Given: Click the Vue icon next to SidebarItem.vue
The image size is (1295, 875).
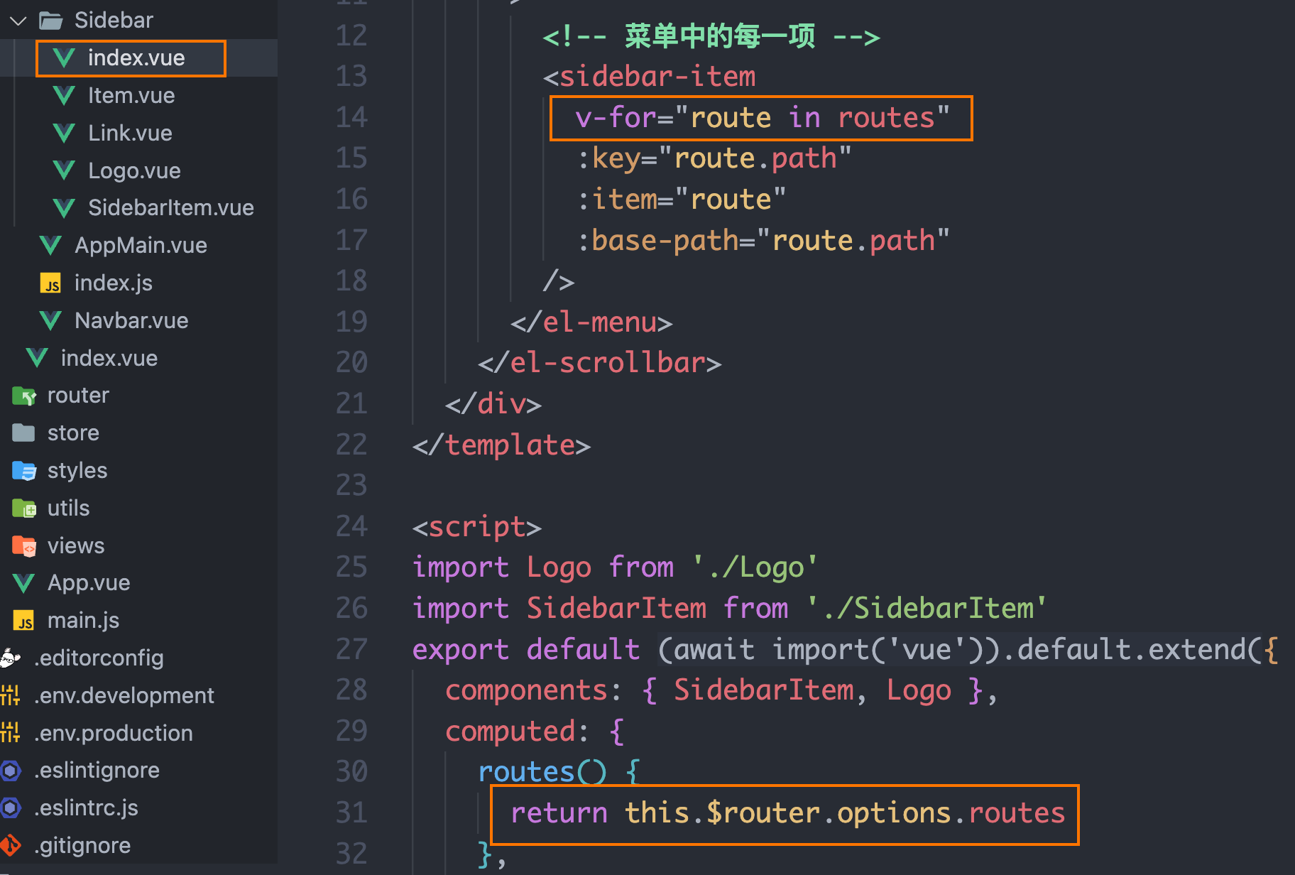Looking at the screenshot, I should (x=63, y=207).
